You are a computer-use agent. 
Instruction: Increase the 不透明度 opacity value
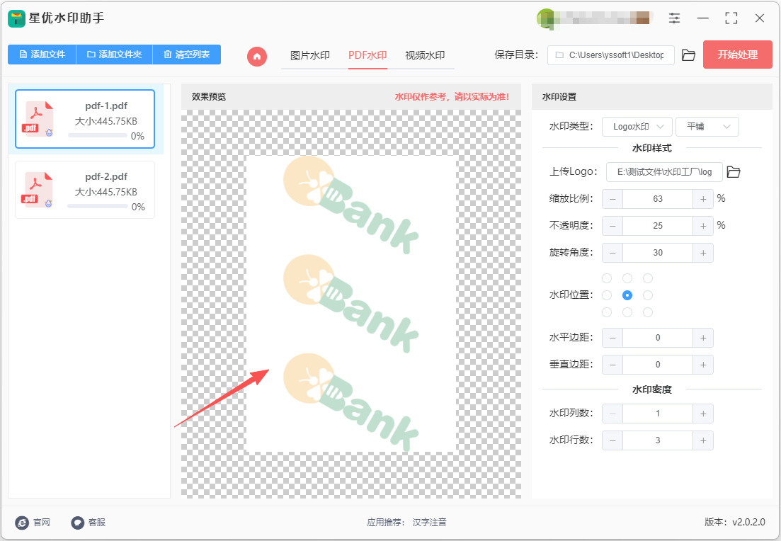pyautogui.click(x=703, y=226)
